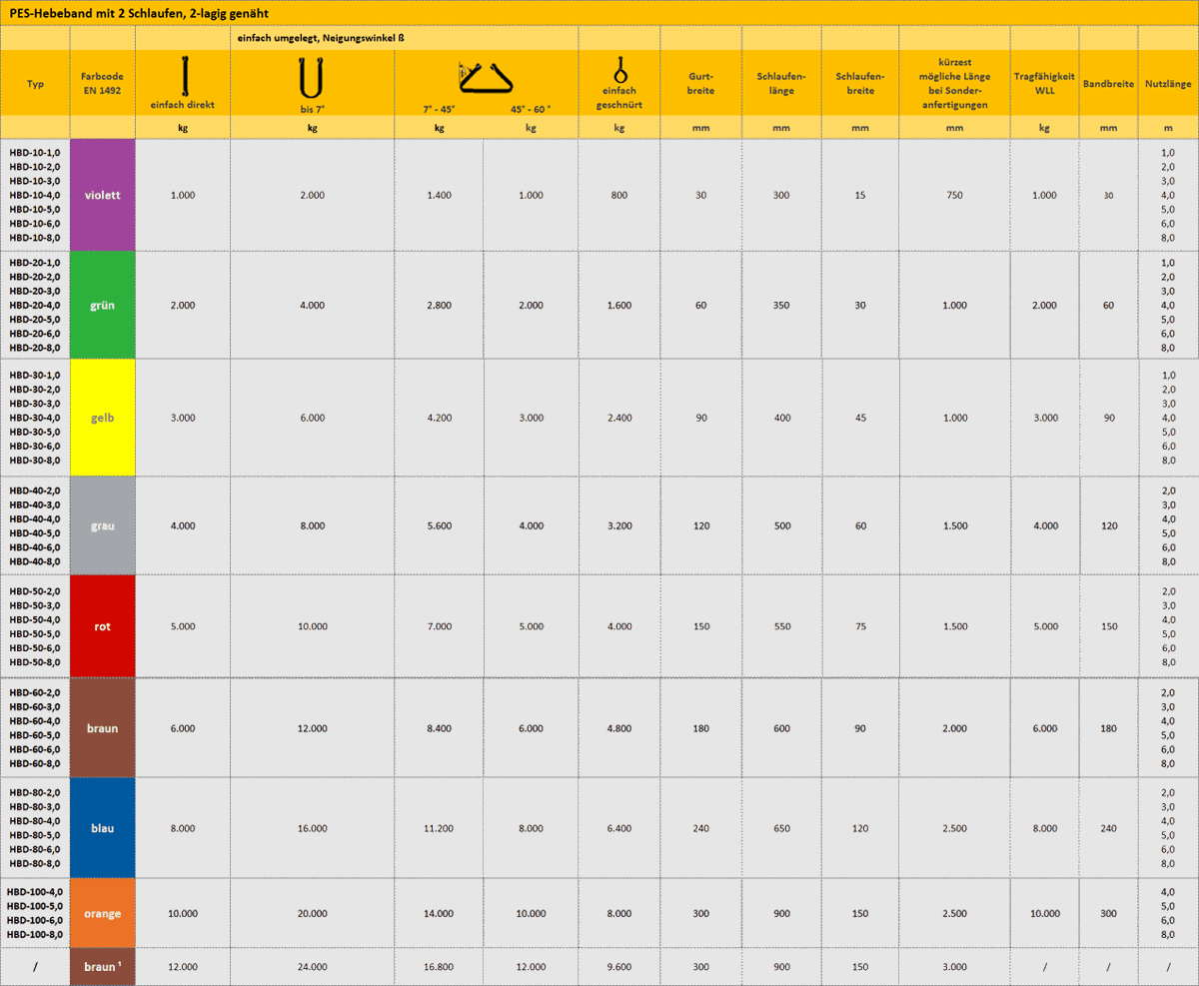
Task: Choose the grau color swatch
Action: pos(102,525)
